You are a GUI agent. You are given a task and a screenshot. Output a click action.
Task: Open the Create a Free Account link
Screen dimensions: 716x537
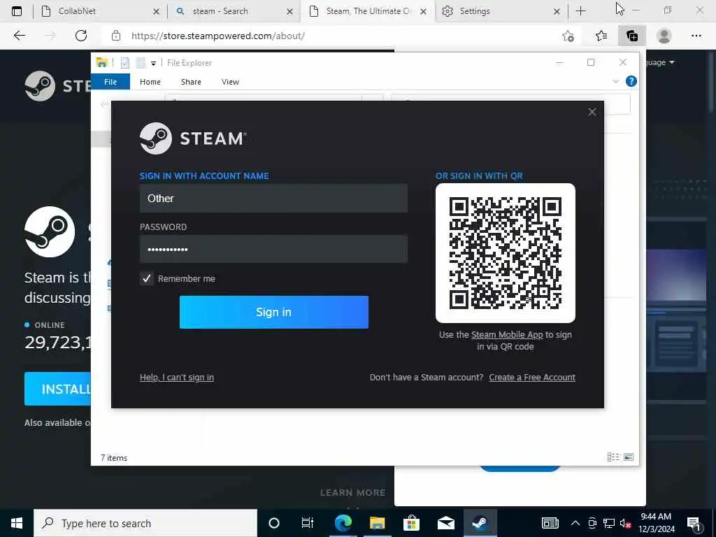[x=532, y=377]
